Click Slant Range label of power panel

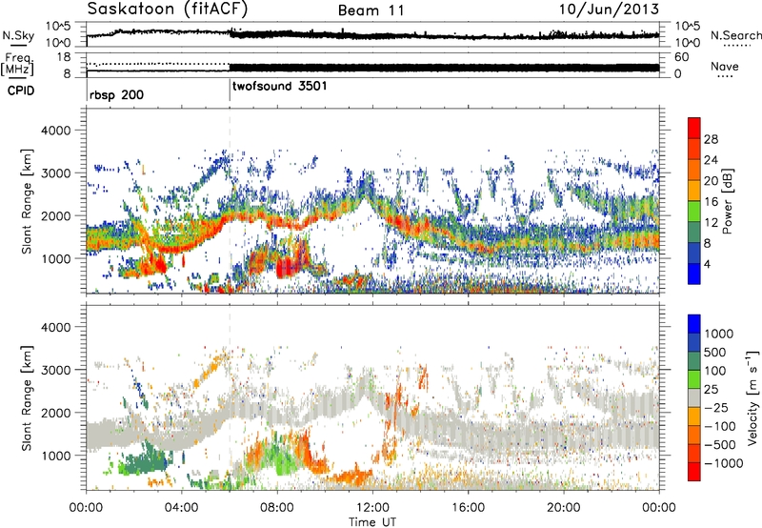[27, 201]
